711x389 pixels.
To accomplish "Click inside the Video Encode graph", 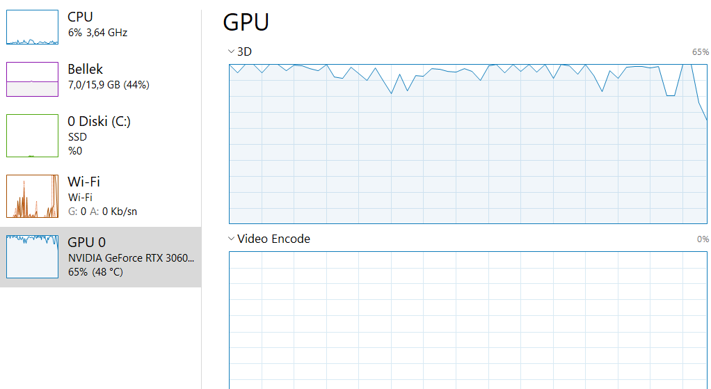I will point(468,320).
